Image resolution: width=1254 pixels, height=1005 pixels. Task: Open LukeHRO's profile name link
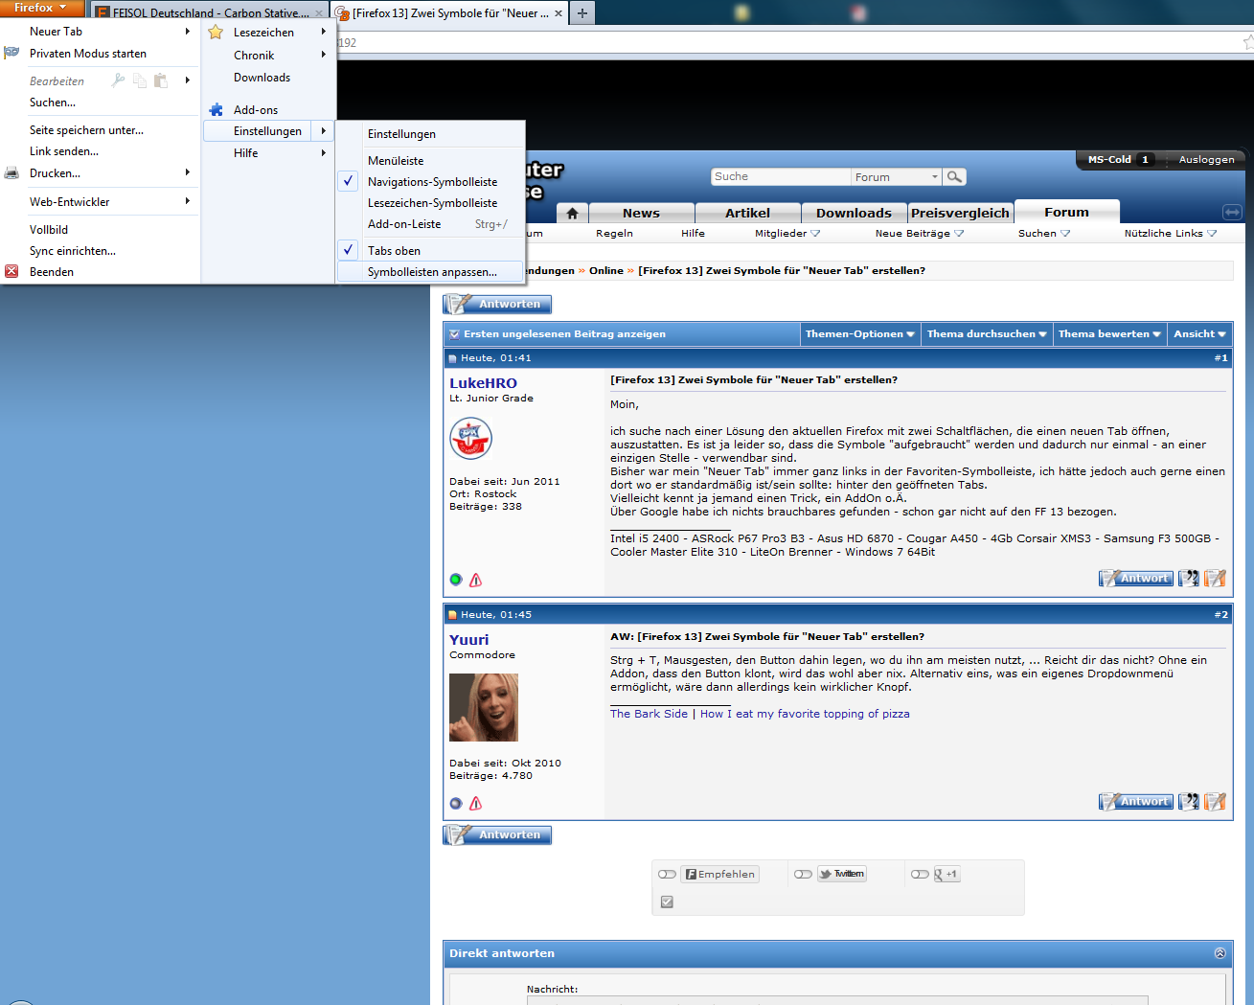click(483, 383)
